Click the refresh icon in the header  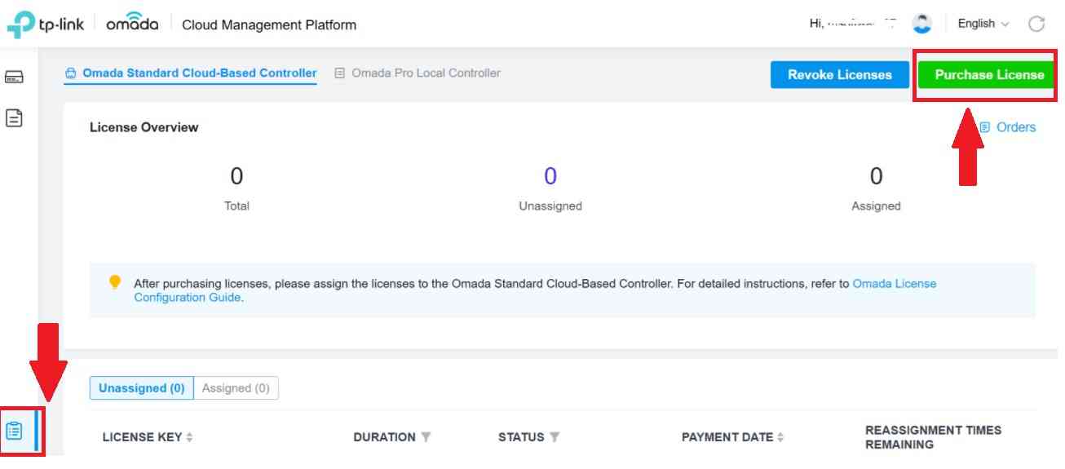pos(1036,24)
